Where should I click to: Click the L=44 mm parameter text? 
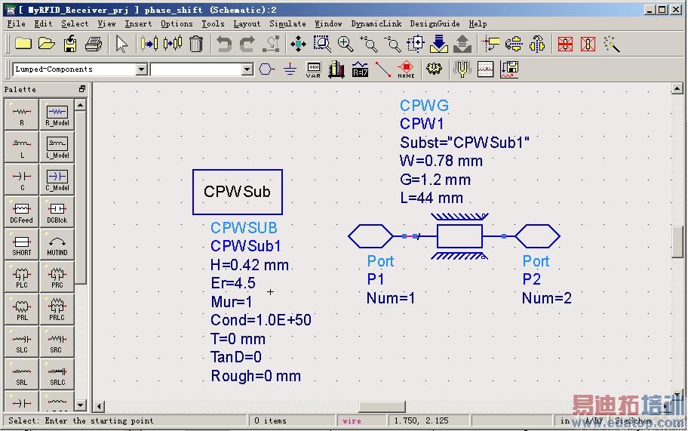pos(432,198)
